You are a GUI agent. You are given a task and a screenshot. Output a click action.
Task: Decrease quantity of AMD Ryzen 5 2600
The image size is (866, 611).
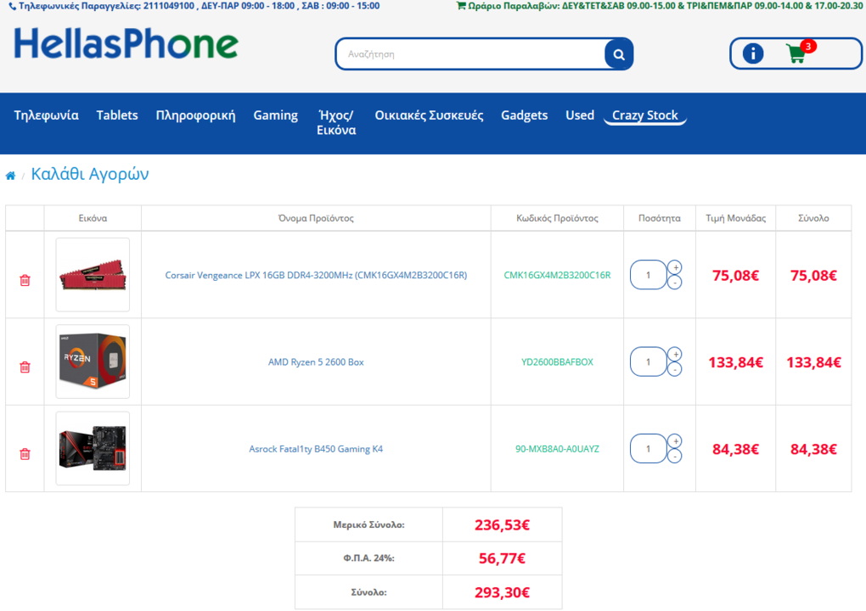tap(675, 369)
